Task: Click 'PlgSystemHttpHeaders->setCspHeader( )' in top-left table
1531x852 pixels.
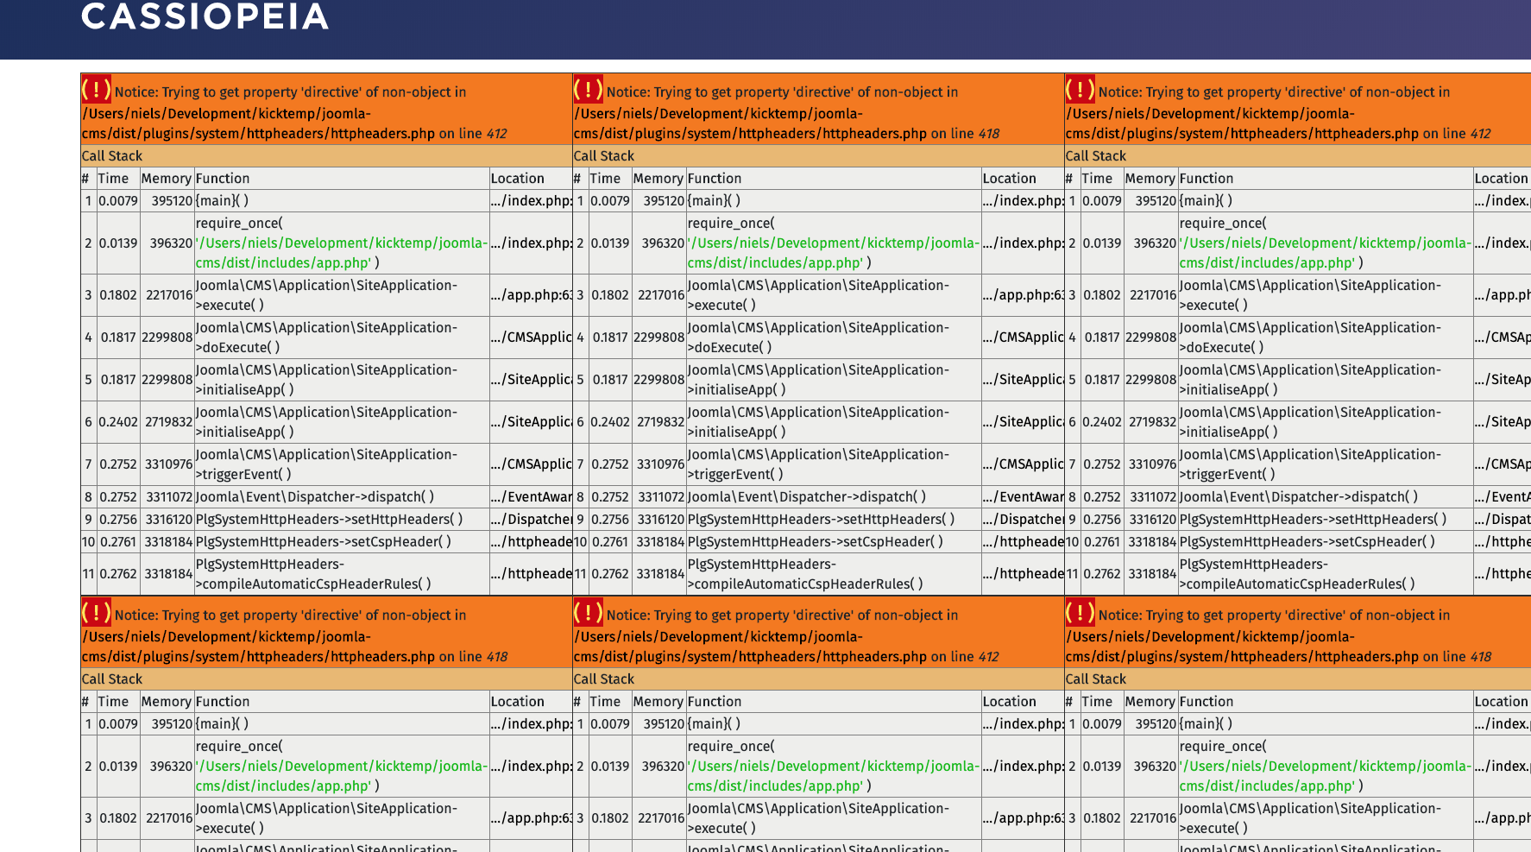Action: tap(324, 542)
